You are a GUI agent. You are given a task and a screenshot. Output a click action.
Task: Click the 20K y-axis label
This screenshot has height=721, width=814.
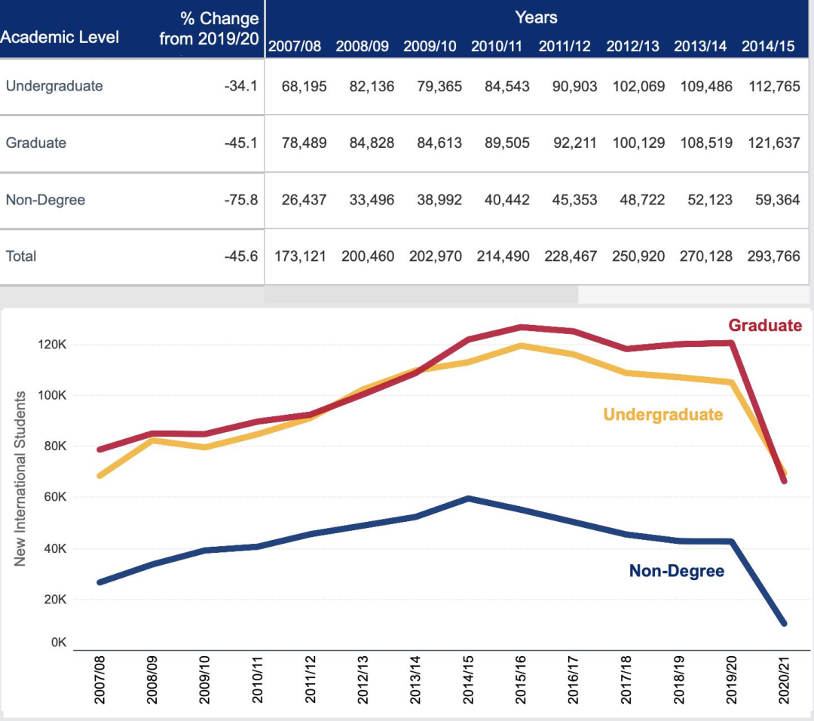pos(55,600)
